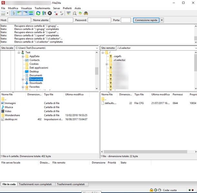Open the File menu
The image size is (197, 193).
pos(3,8)
